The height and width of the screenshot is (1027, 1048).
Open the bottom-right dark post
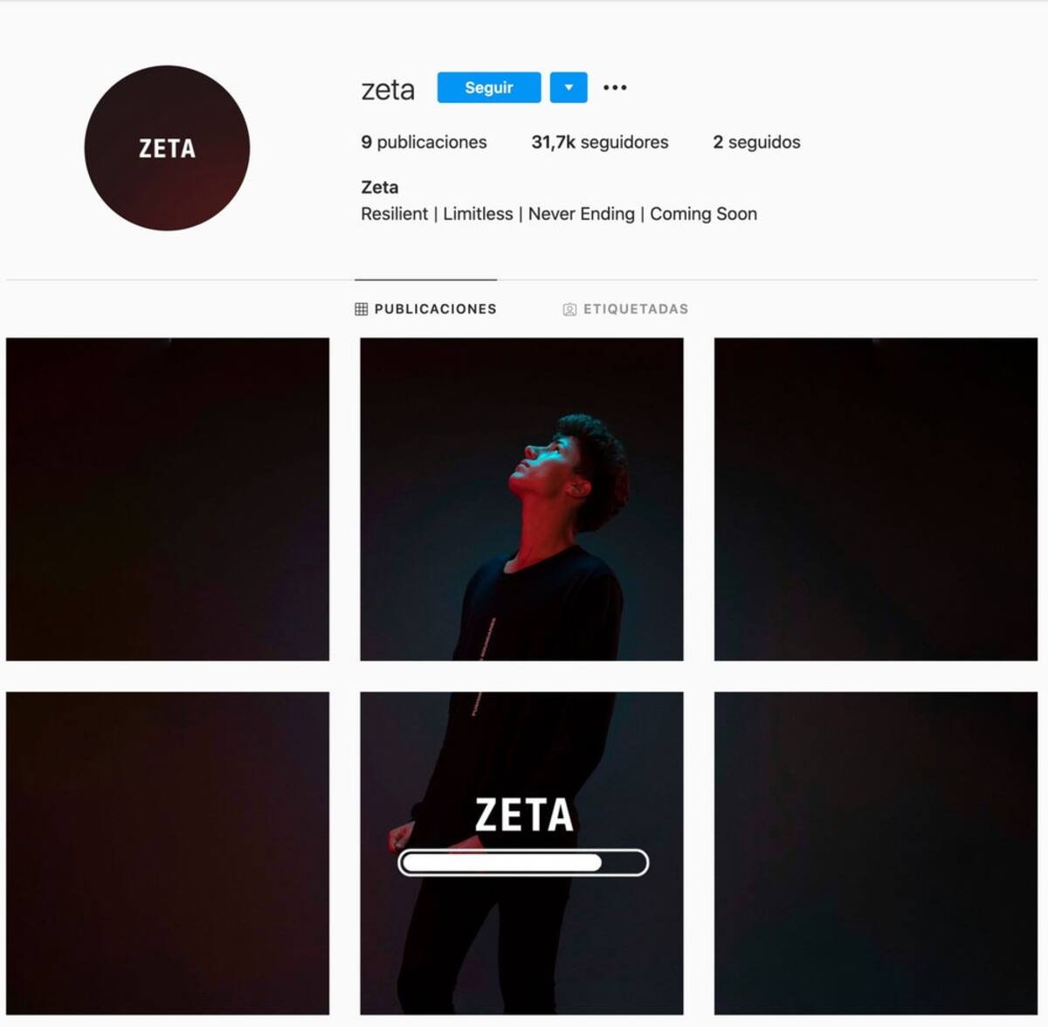pyautogui.click(x=876, y=853)
